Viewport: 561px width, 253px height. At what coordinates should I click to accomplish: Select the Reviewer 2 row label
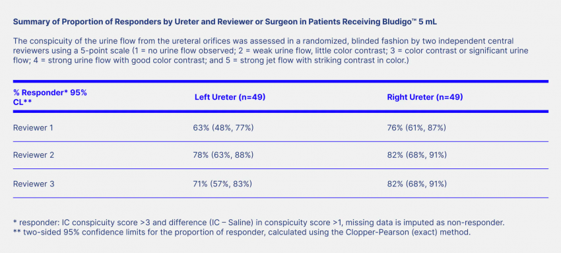coord(34,155)
